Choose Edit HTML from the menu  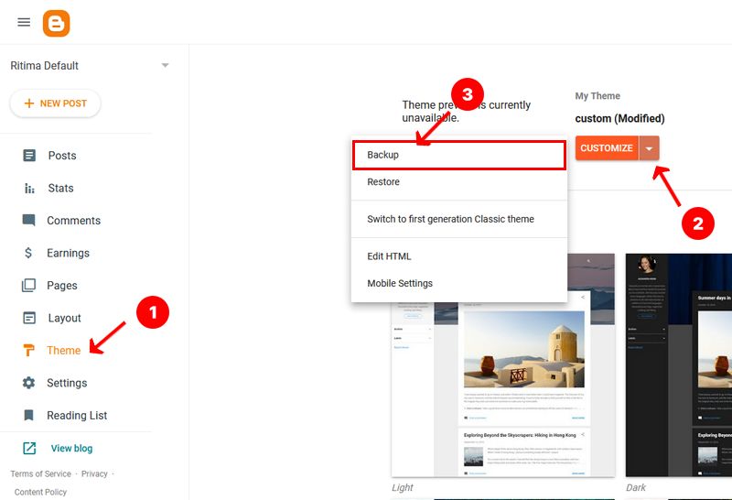click(x=459, y=256)
